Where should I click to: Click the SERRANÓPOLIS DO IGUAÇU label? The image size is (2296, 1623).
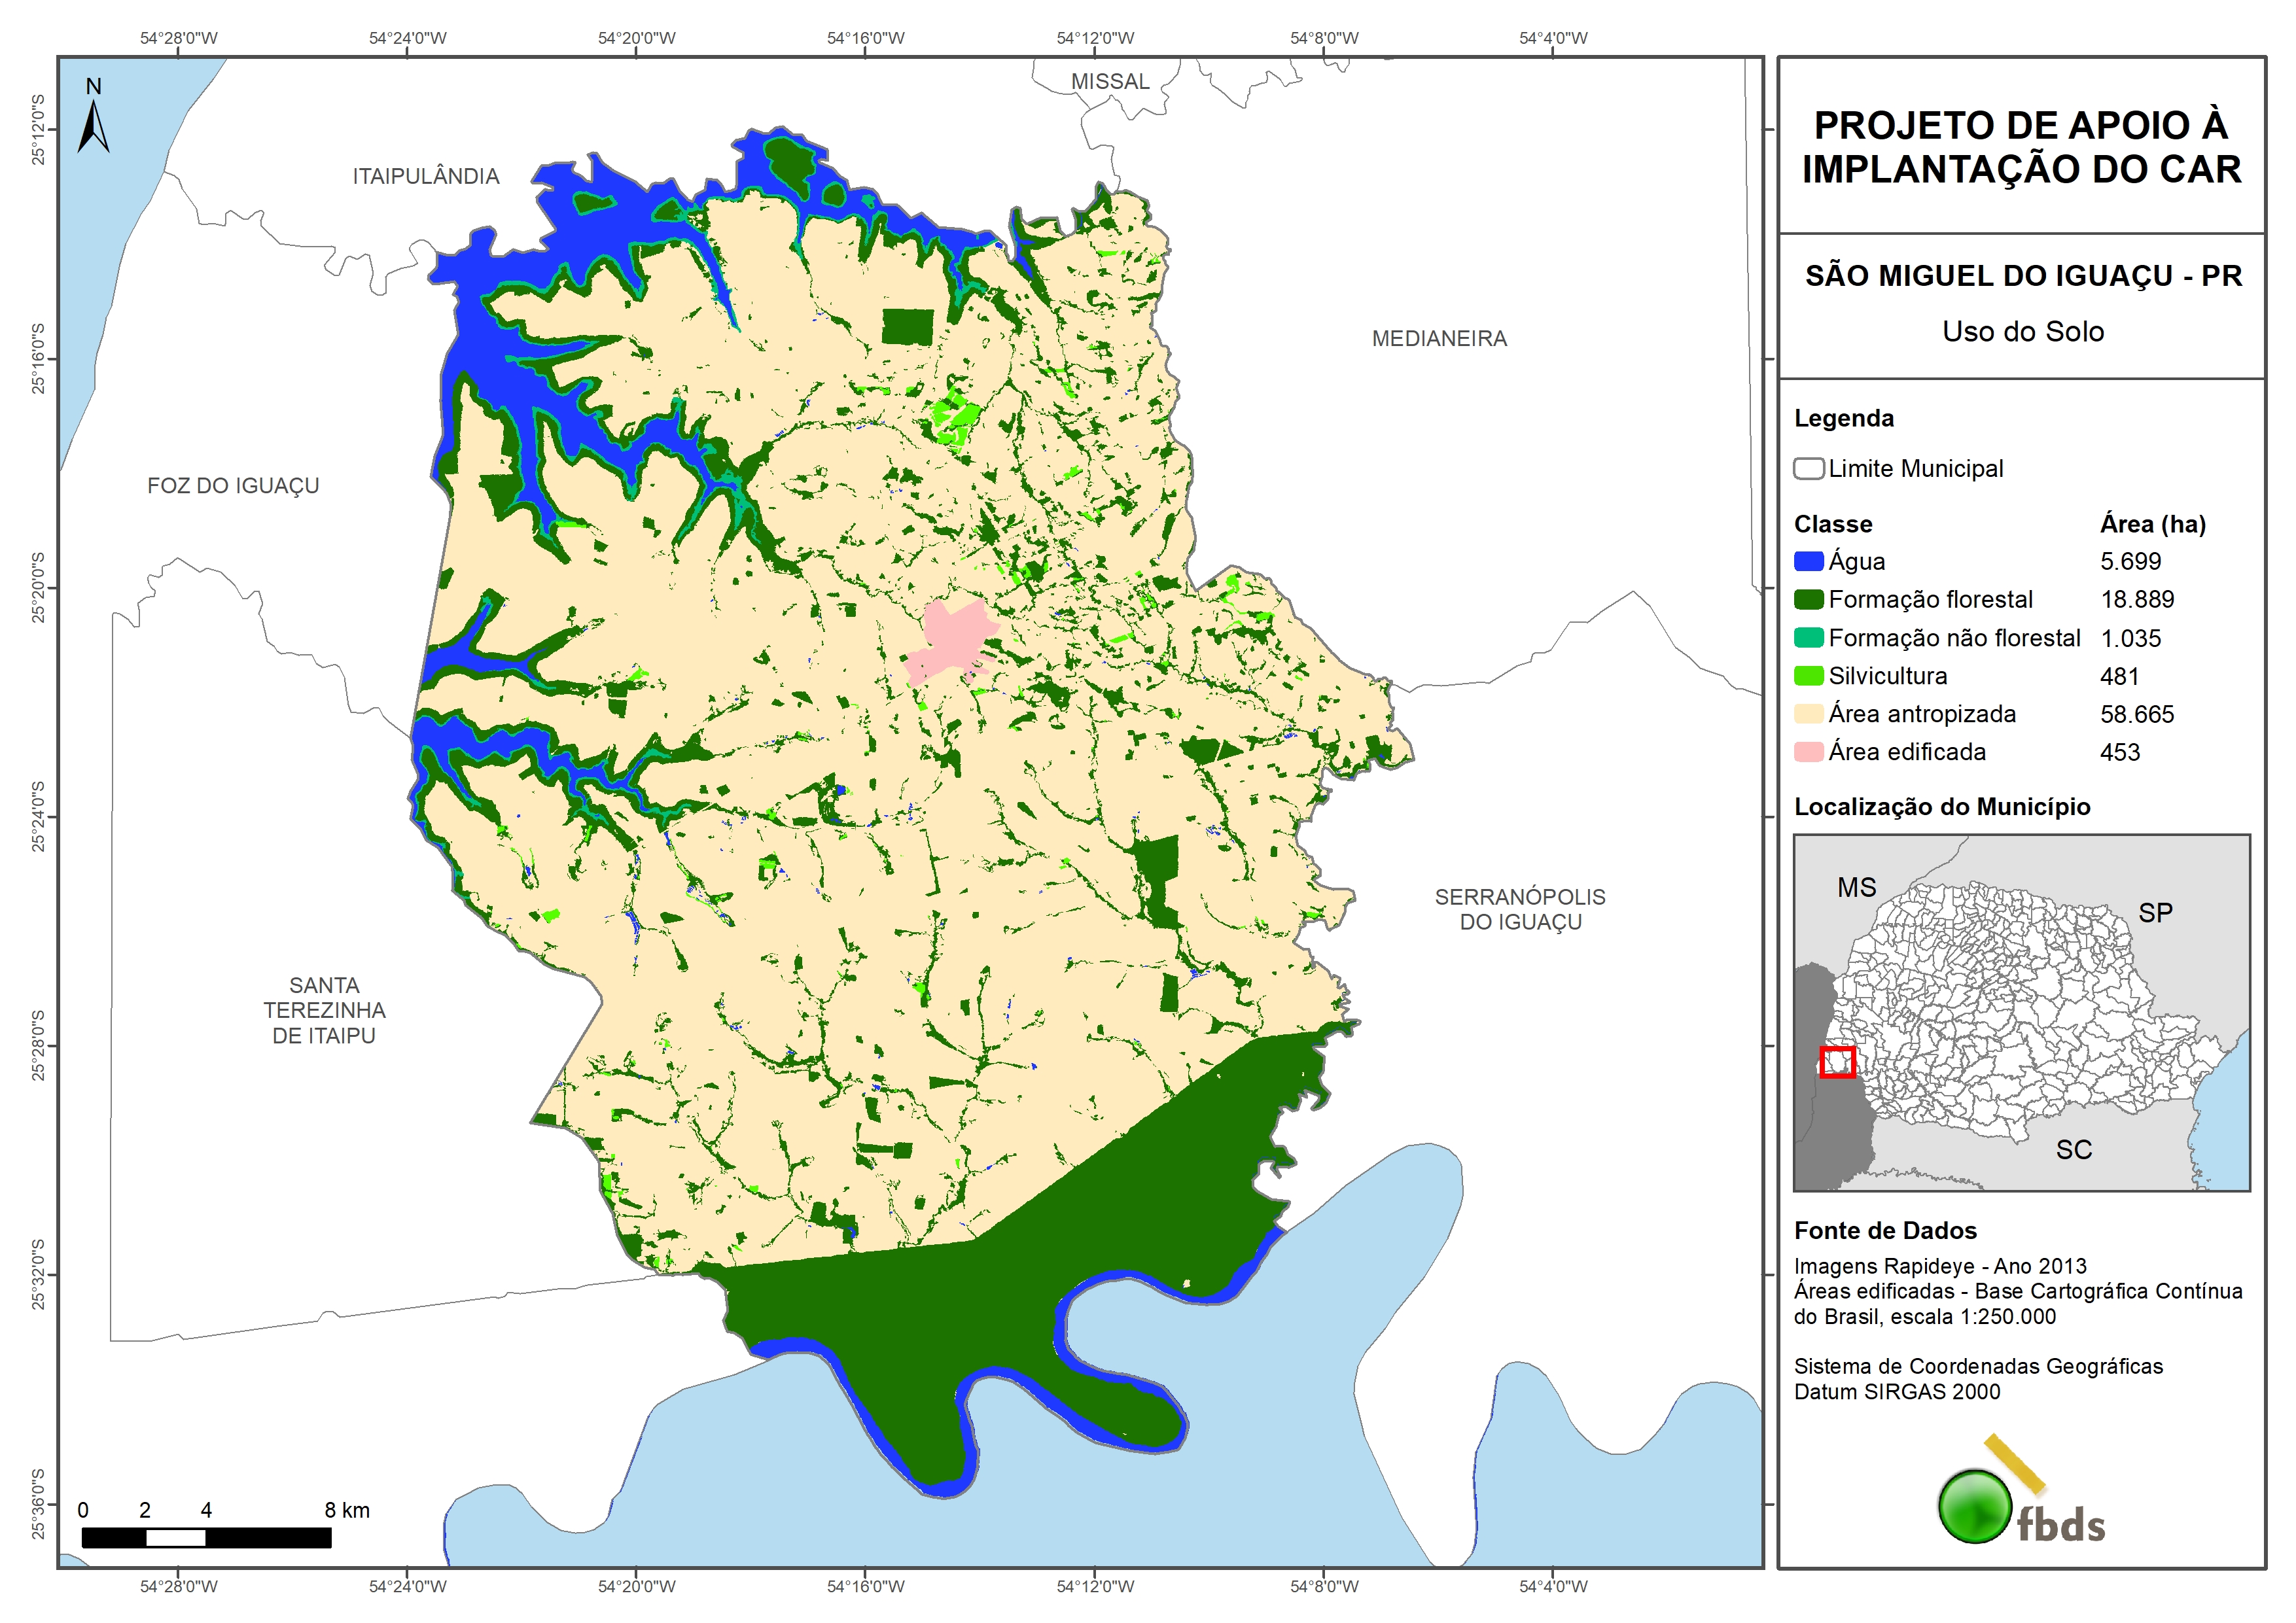coord(1519,909)
